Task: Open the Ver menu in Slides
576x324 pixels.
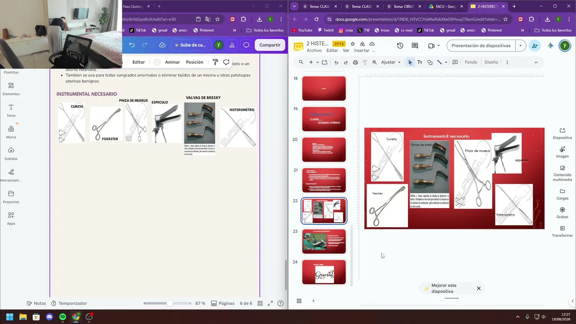Action: click(x=346, y=50)
